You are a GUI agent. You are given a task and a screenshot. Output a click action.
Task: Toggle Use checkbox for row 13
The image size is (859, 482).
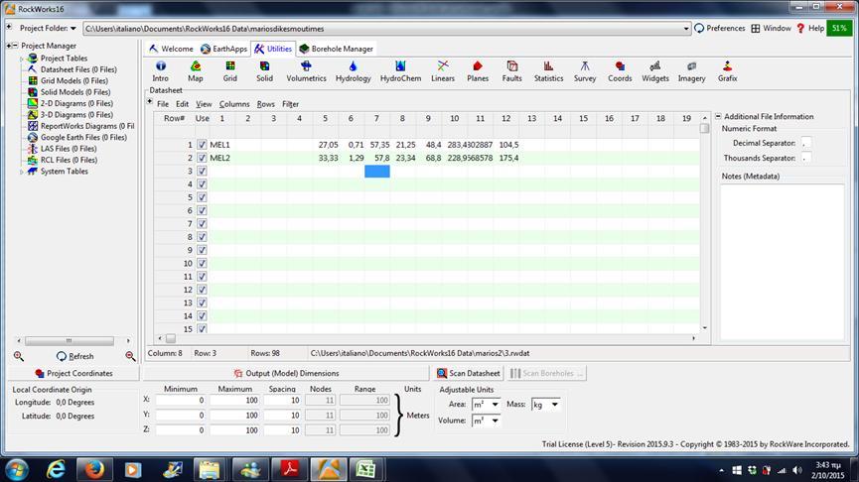point(202,302)
